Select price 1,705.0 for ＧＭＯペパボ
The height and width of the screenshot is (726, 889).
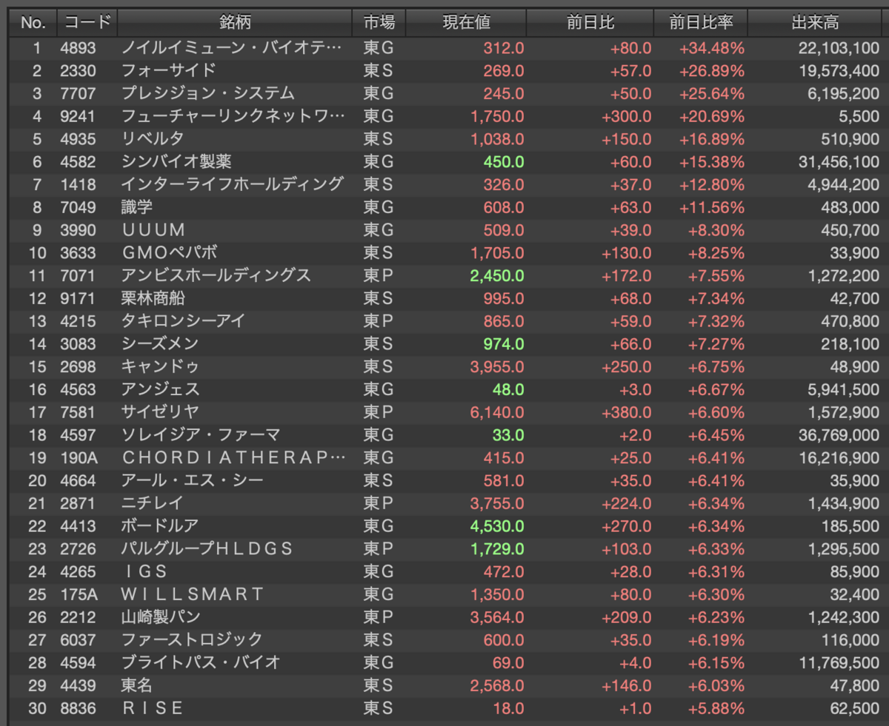(x=497, y=253)
